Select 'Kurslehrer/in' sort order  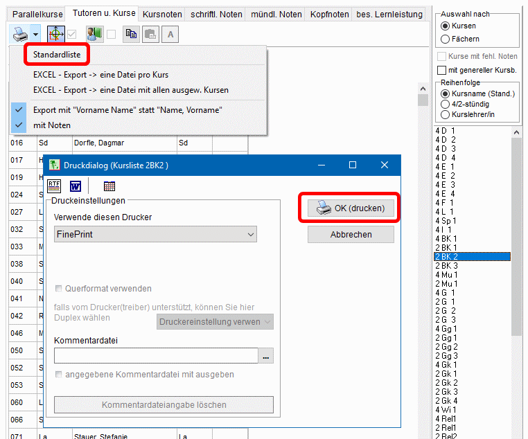445,114
